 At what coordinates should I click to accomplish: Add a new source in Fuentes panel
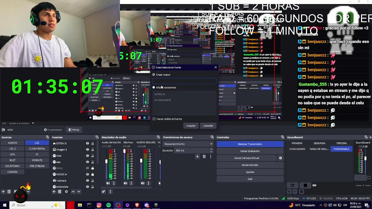[54, 192]
